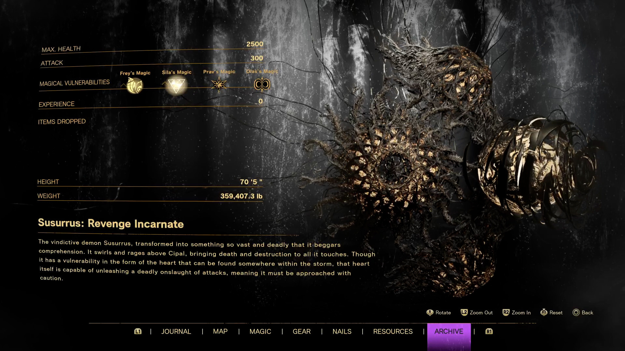Open the MAGIC tab
625x351 pixels.
click(260, 331)
